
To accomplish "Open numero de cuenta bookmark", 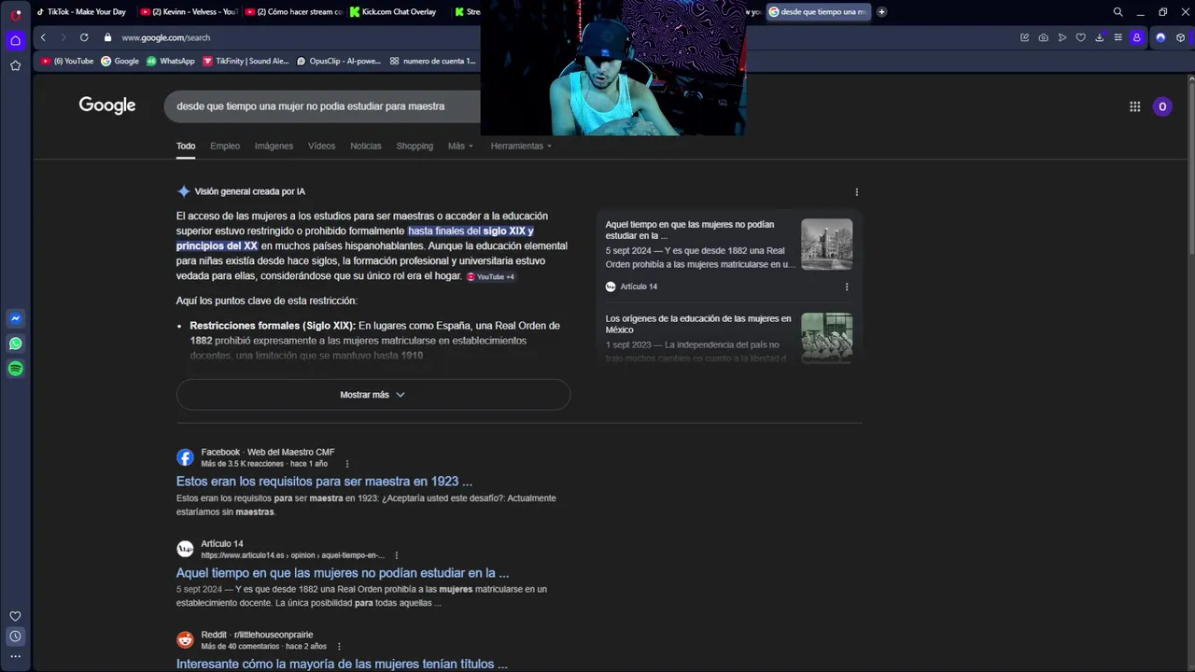I will pos(432,61).
